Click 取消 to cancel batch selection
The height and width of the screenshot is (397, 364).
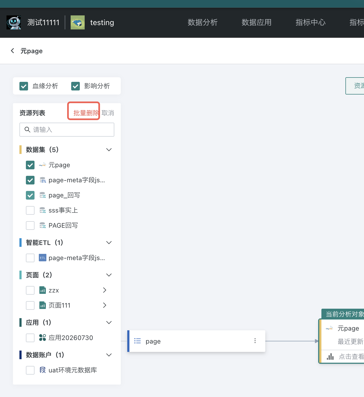coord(108,113)
